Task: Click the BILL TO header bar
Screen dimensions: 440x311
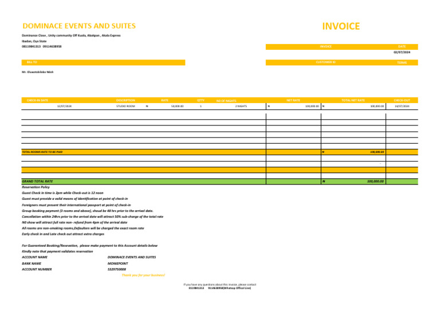Action: pyautogui.click(x=103, y=62)
